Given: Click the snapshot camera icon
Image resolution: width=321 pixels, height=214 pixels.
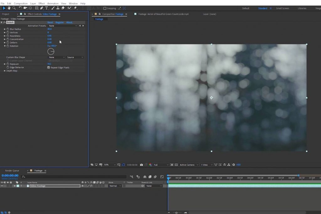Looking at the screenshot, I should tap(142, 165).
